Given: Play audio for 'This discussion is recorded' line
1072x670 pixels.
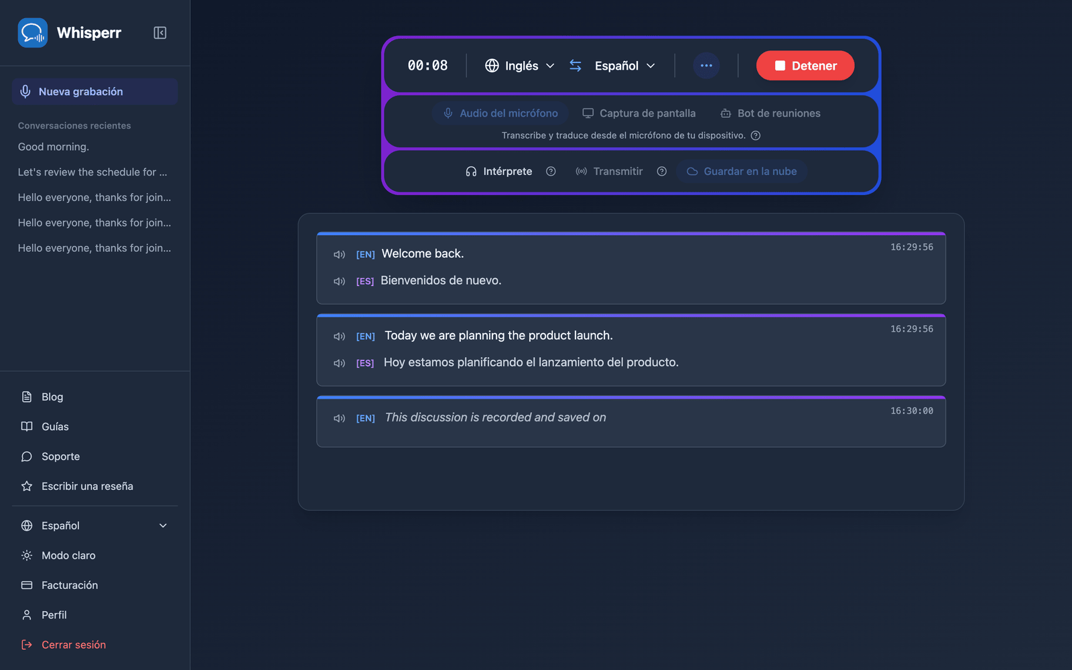Looking at the screenshot, I should [340, 418].
